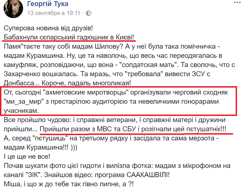Click the final line starting "Міша, і що ж"

69,184
